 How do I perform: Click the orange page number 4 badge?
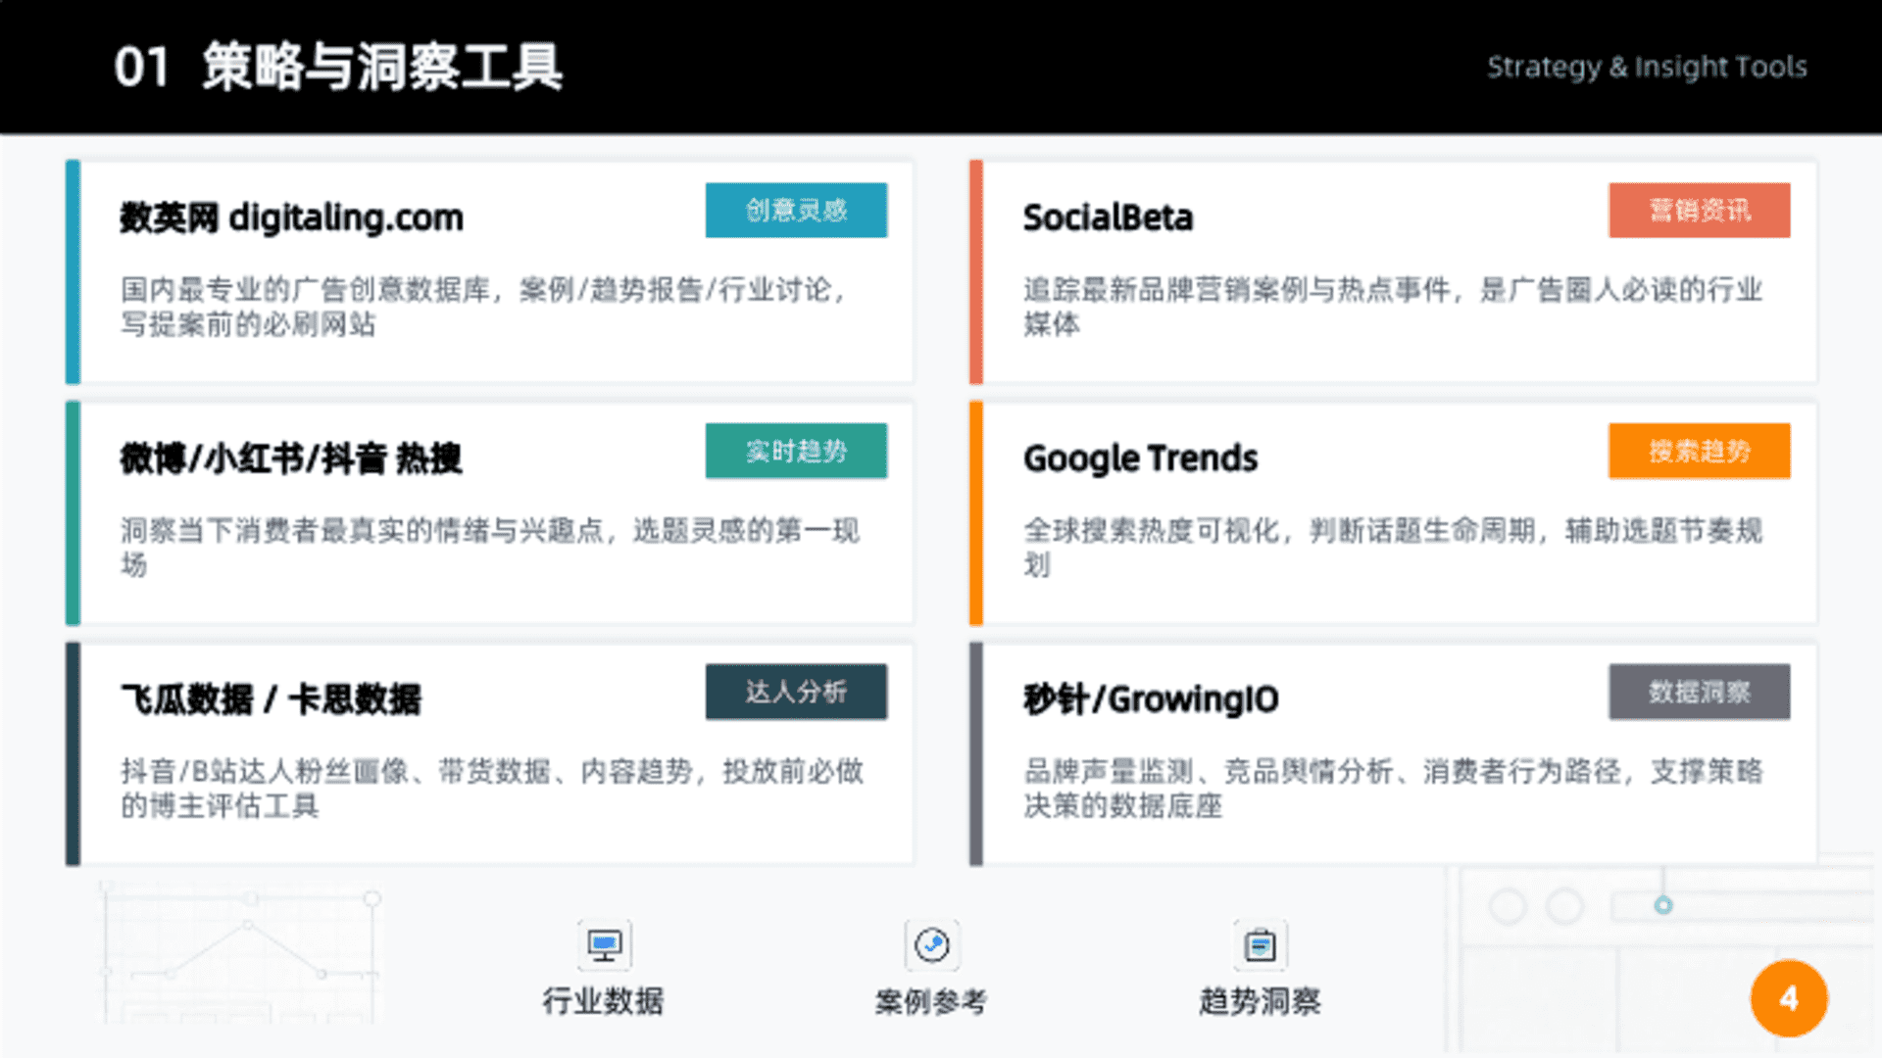pos(1789,998)
